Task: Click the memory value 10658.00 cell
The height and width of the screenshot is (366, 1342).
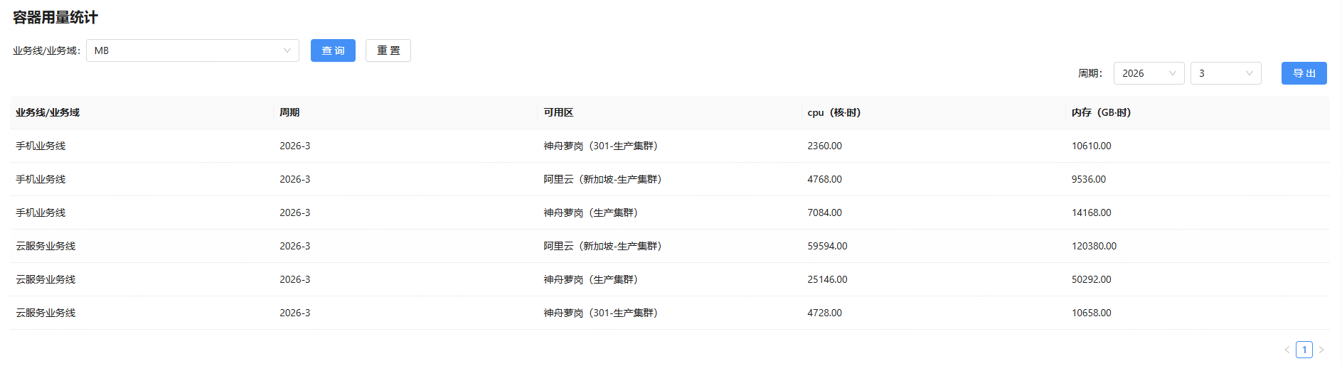Action: (1091, 313)
